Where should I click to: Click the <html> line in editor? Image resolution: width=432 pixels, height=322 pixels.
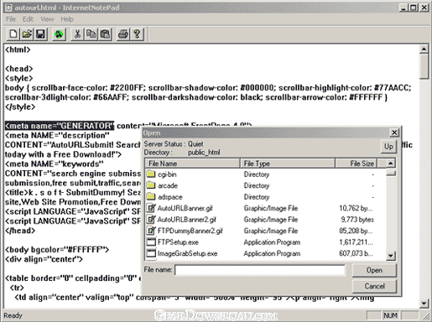[18, 49]
